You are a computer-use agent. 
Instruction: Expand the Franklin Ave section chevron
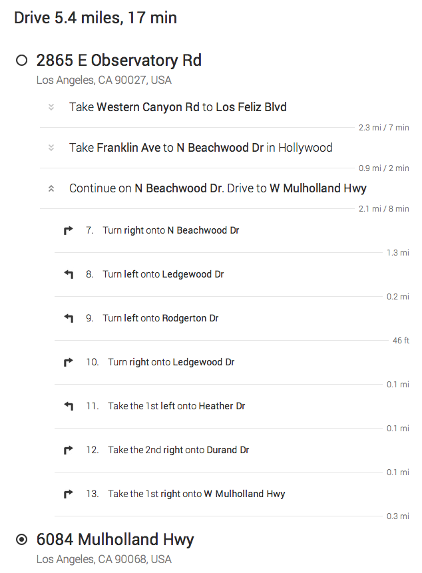51,148
